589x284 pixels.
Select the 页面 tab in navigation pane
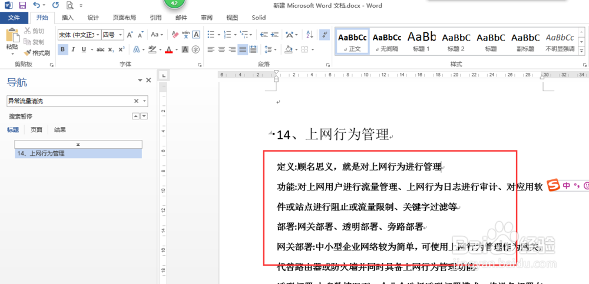pyautogui.click(x=37, y=130)
